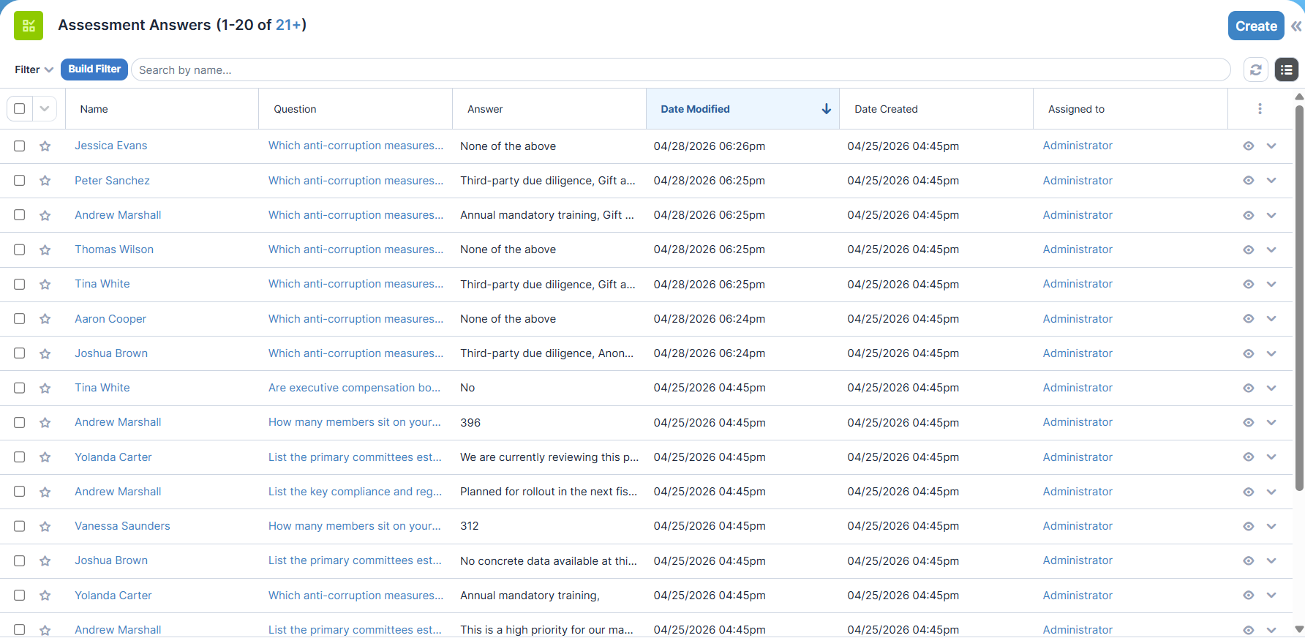Star the Jessica Evans record

(45, 146)
